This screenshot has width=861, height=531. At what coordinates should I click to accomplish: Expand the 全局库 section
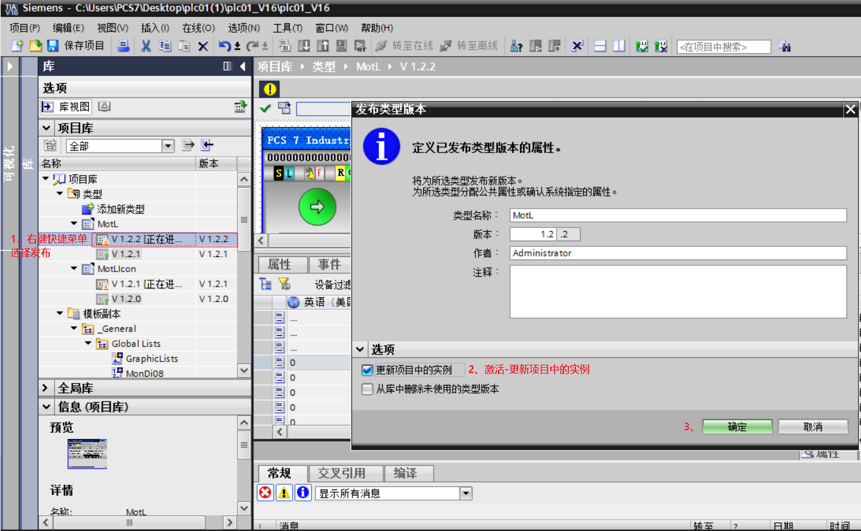46,388
